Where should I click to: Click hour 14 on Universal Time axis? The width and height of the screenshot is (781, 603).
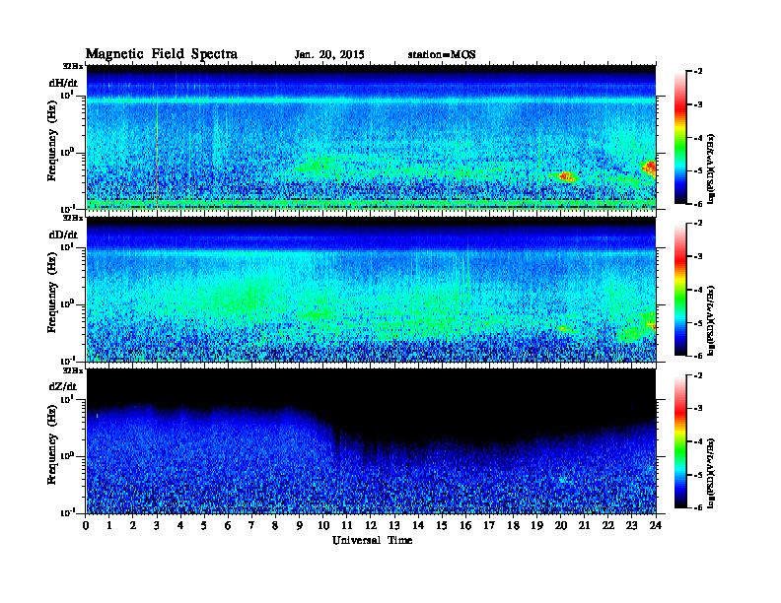click(x=418, y=525)
